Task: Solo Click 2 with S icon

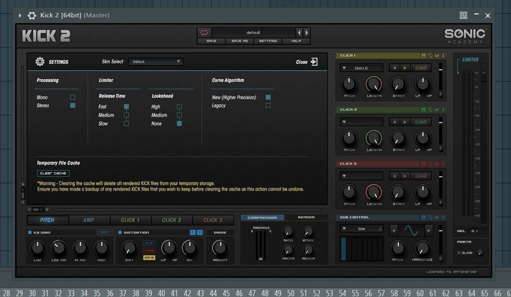Action: coord(443,110)
